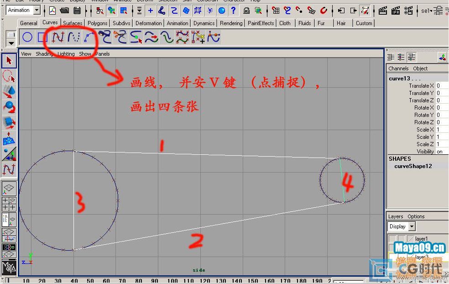
Task: Click the last-used CV Curve tool in toolbox
Action: (9, 170)
